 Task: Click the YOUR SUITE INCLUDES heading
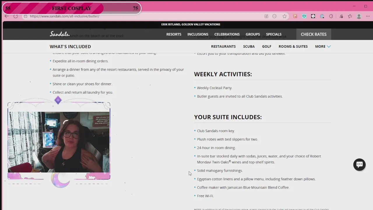[228, 117]
